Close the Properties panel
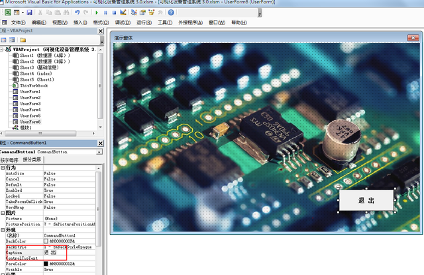Image resolution: width=424 pixels, height=275 pixels. coord(100,143)
